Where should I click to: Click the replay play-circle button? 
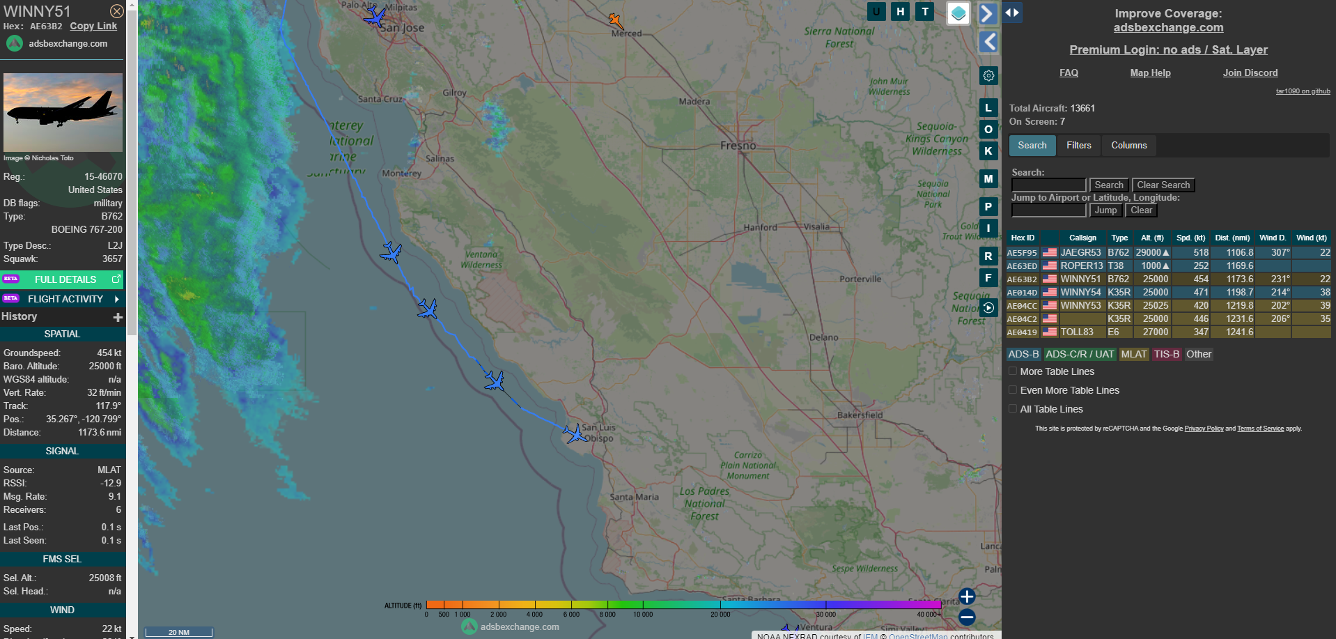point(988,307)
